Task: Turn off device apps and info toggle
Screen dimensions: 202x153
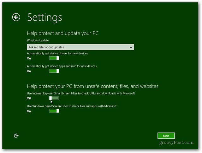Action: (x=54, y=71)
